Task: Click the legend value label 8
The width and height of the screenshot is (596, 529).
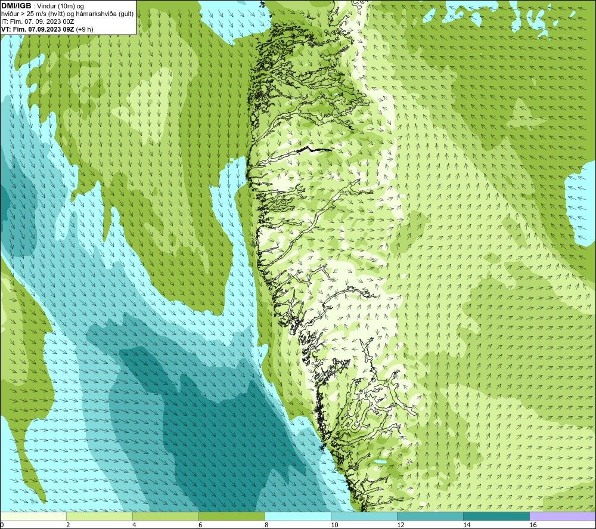Action: [266, 525]
